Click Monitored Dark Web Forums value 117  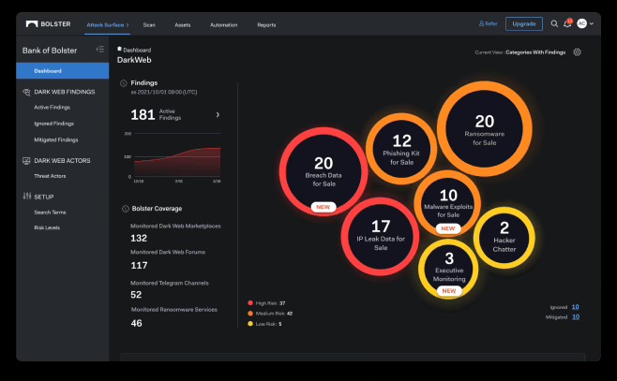[139, 265]
